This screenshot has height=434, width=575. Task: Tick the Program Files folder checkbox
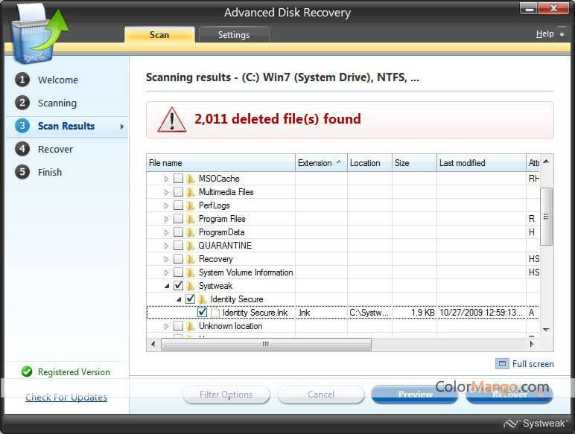(178, 219)
